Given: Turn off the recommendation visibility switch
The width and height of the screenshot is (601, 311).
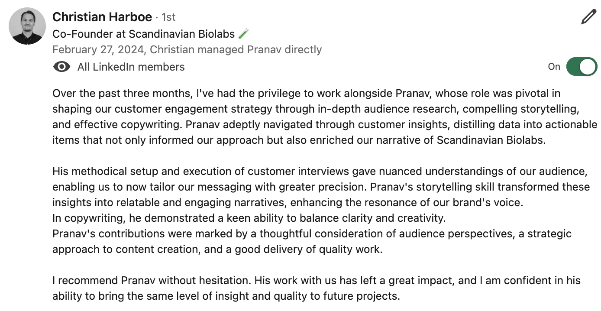Looking at the screenshot, I should click(x=582, y=67).
